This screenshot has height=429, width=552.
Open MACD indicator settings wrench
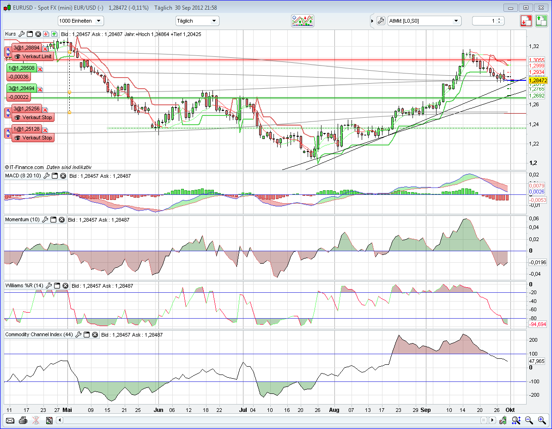47,176
